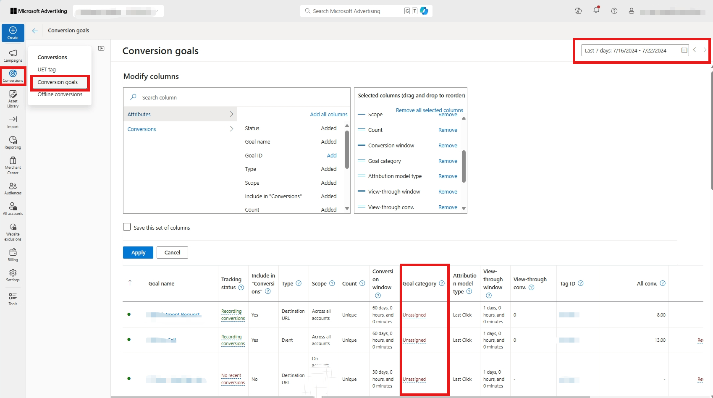This screenshot has height=398, width=713.
Task: Open the date range dropdown
Action: click(635, 50)
